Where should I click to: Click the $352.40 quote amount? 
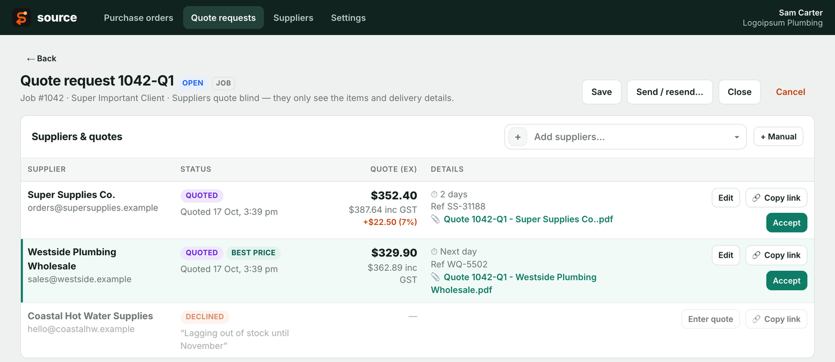(394, 196)
